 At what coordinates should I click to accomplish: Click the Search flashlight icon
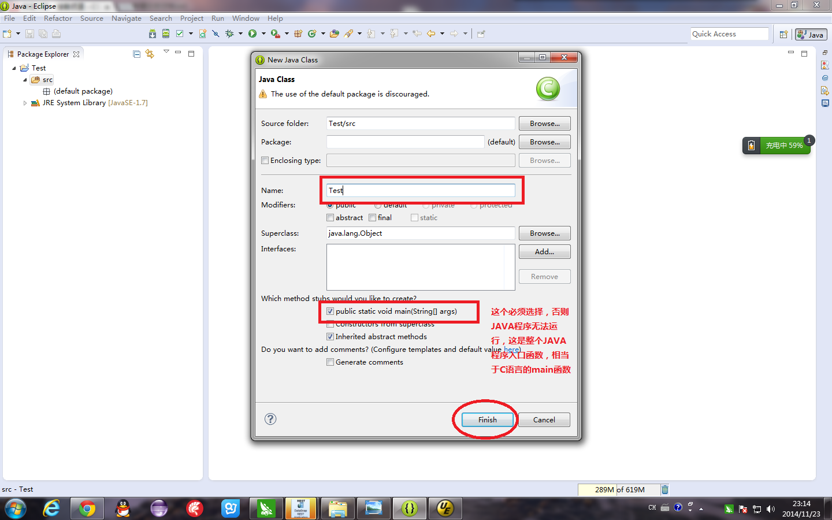pos(348,34)
